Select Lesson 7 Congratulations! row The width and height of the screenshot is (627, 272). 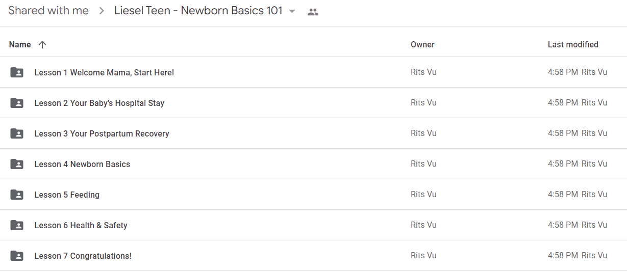tap(313, 256)
